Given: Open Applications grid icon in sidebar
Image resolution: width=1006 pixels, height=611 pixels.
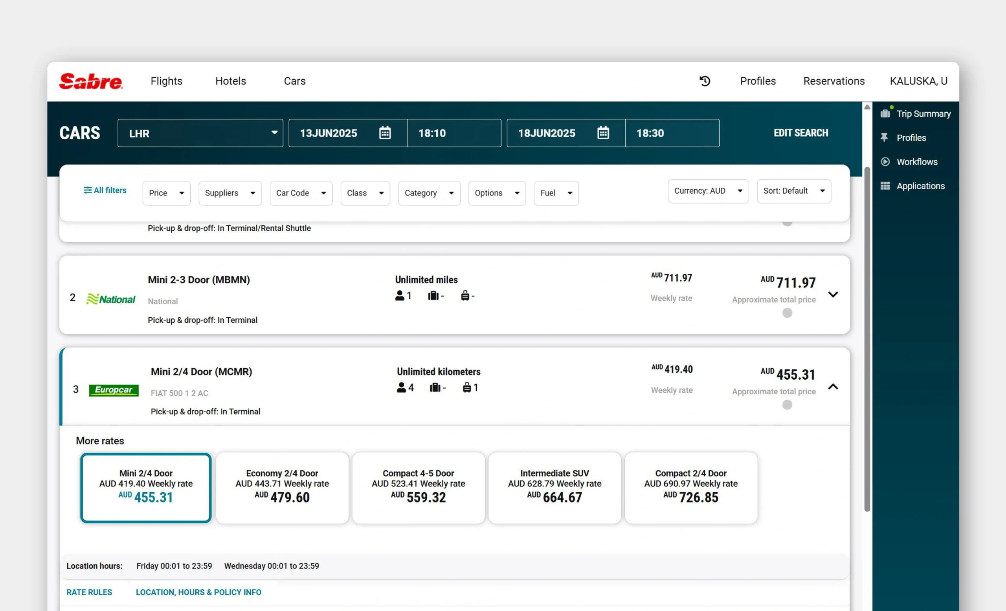Looking at the screenshot, I should [x=885, y=186].
